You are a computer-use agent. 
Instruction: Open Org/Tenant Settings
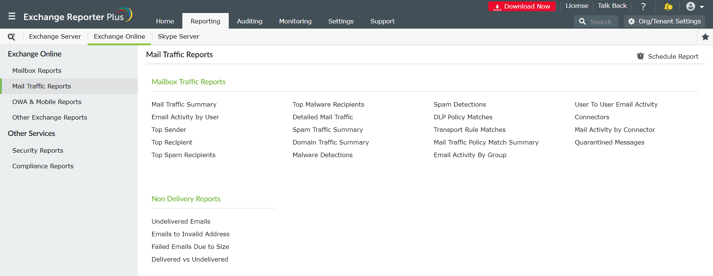point(664,22)
